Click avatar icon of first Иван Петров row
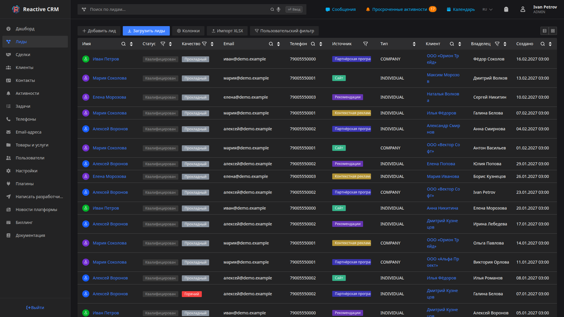The image size is (564, 317). 86,59
